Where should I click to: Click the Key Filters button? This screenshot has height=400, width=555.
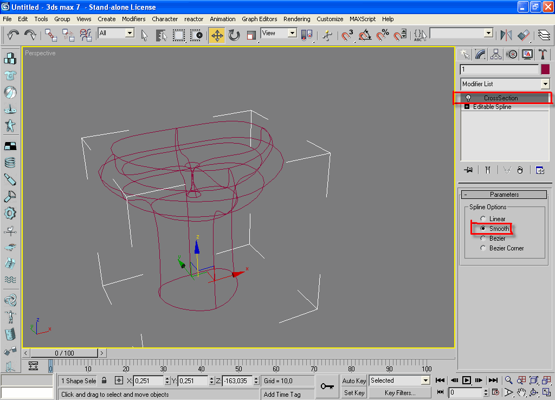point(400,392)
